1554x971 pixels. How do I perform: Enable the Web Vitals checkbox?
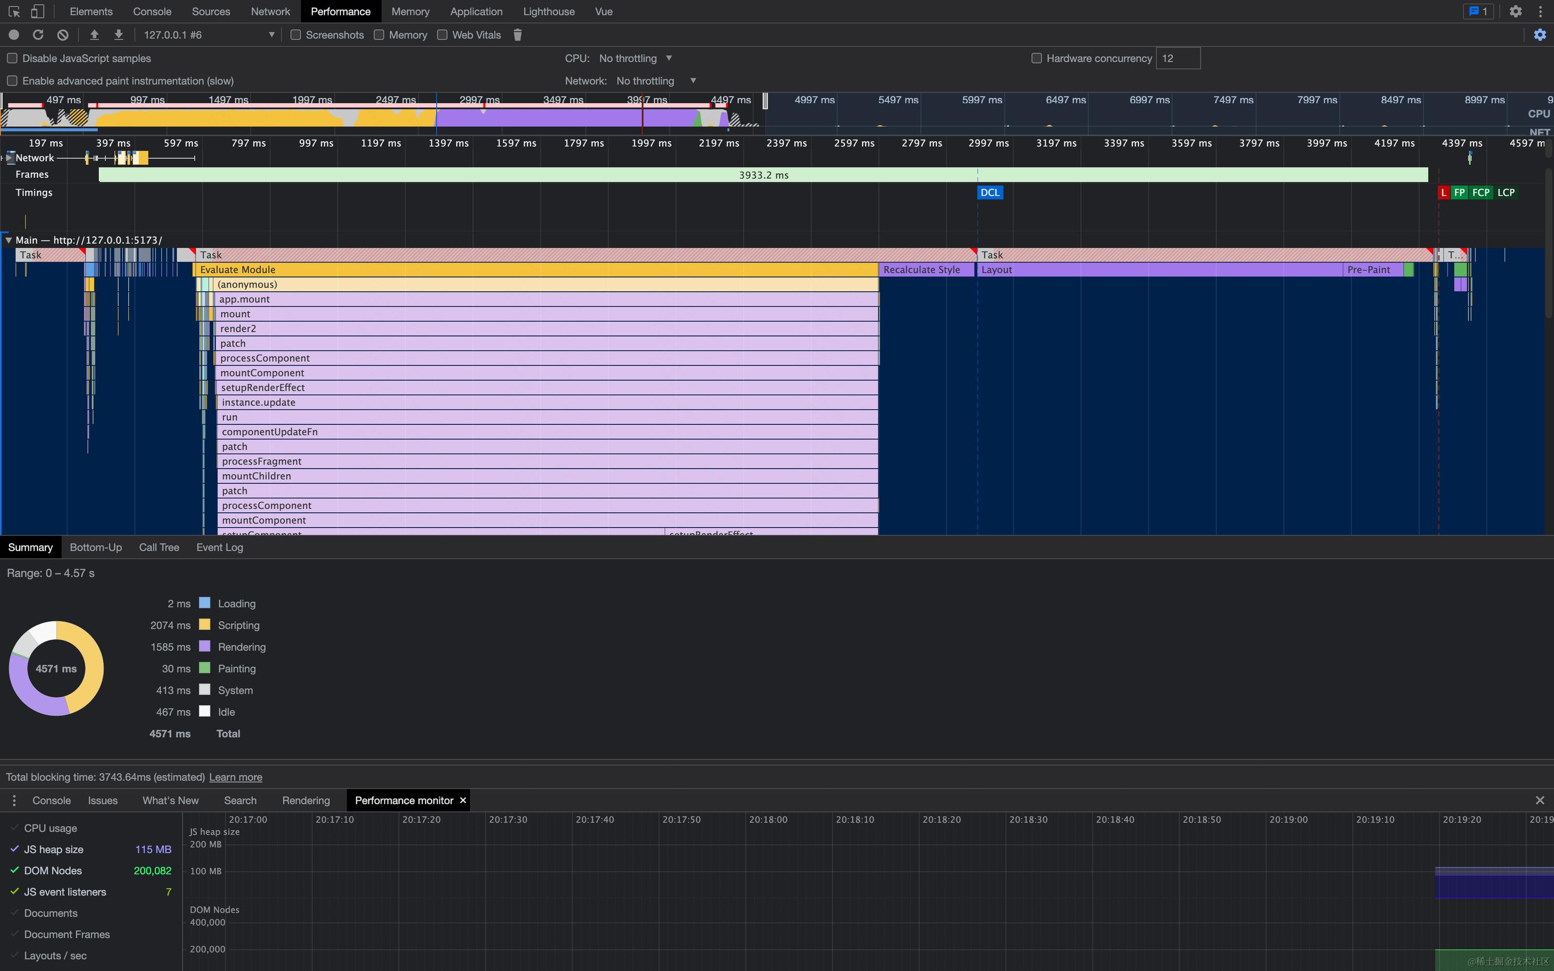click(x=442, y=35)
